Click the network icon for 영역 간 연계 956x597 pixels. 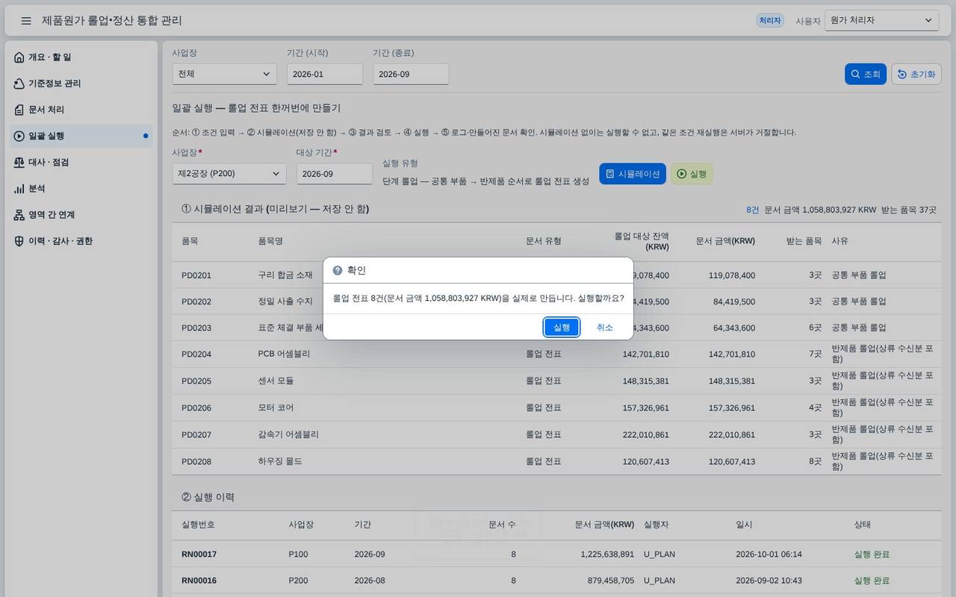point(19,215)
